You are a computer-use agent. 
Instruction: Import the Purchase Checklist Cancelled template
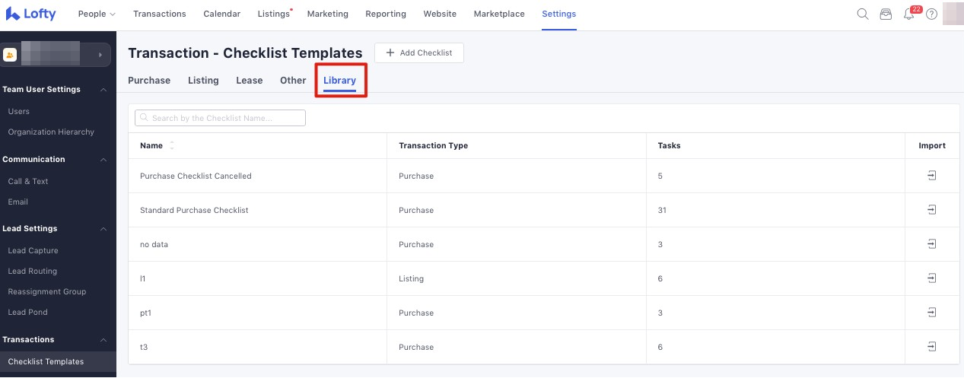coord(931,176)
